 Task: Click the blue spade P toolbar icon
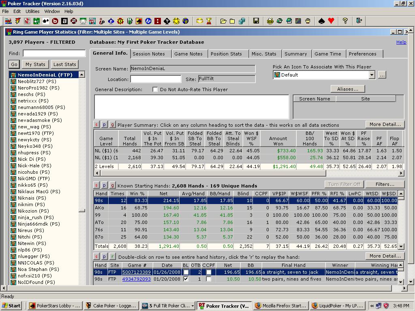click(x=111, y=21)
